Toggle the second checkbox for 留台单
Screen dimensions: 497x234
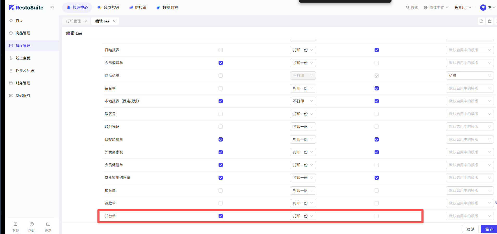[377, 88]
